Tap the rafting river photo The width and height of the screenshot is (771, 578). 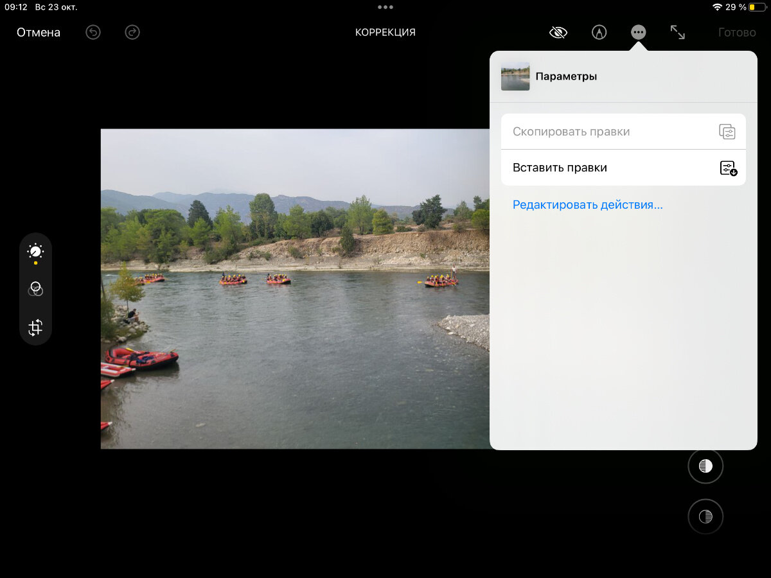click(x=295, y=289)
